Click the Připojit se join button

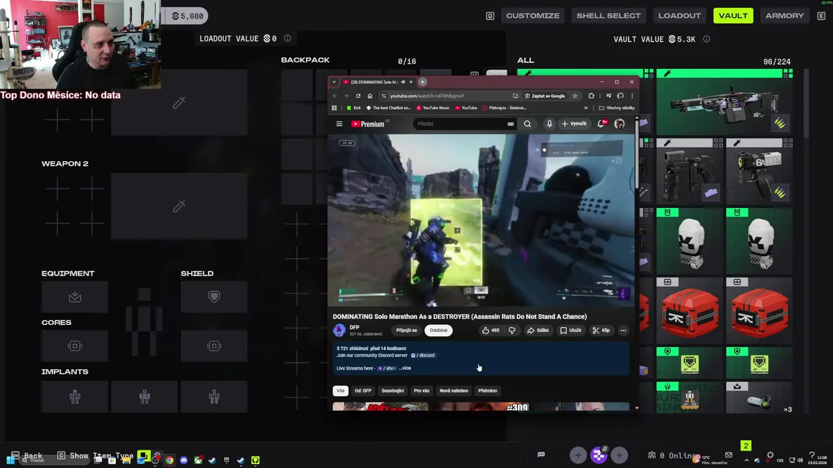pos(407,330)
